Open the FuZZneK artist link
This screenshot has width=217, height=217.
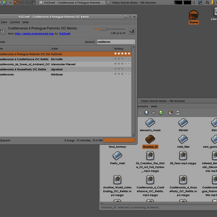tap(65, 34)
